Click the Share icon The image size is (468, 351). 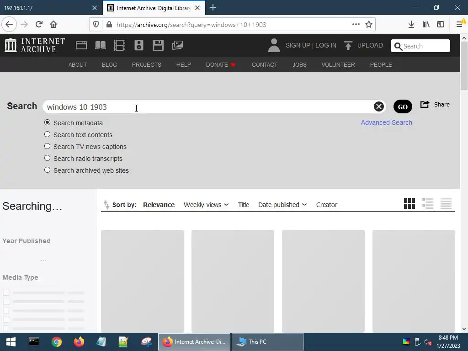[x=425, y=105]
